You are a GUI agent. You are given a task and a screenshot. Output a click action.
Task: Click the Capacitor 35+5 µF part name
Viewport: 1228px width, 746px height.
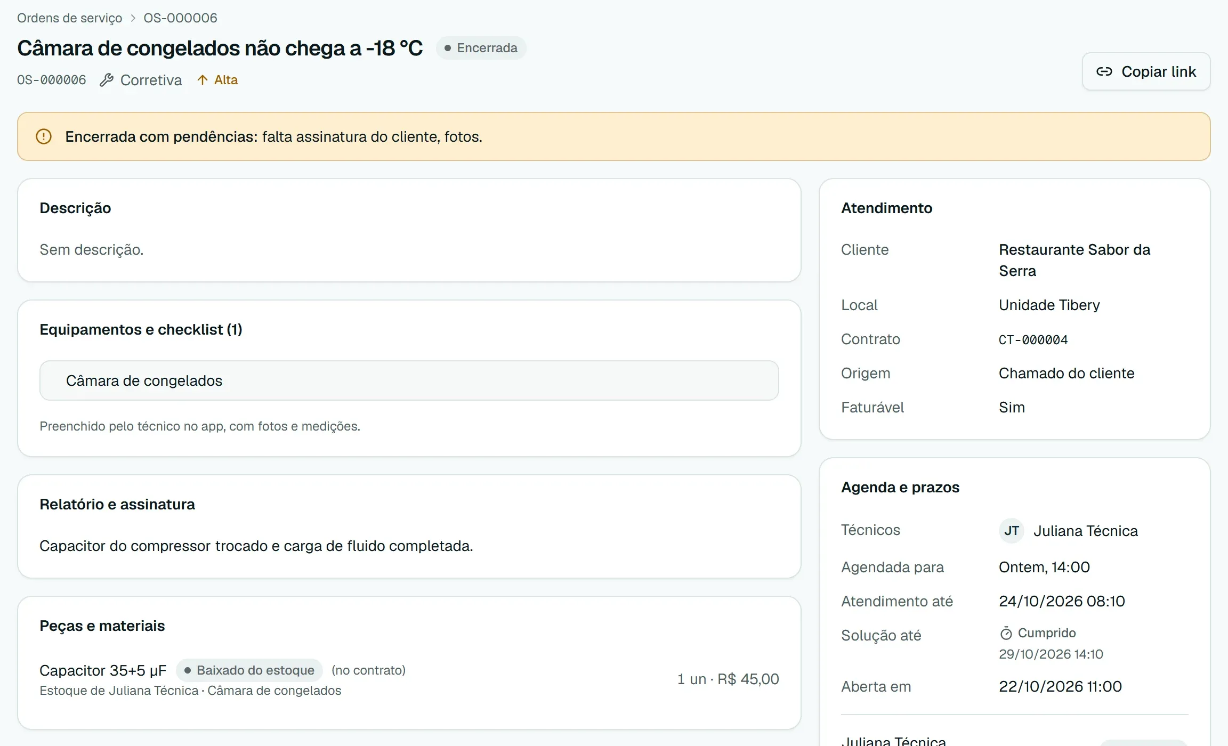103,670
